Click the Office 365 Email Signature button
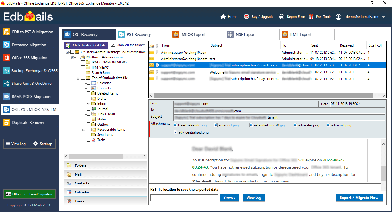This screenshot has height=212, width=392. (x=30, y=194)
